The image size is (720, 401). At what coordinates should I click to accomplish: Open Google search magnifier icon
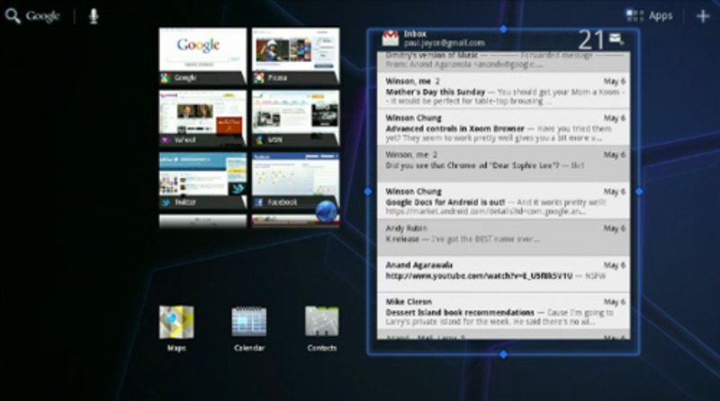(x=13, y=16)
